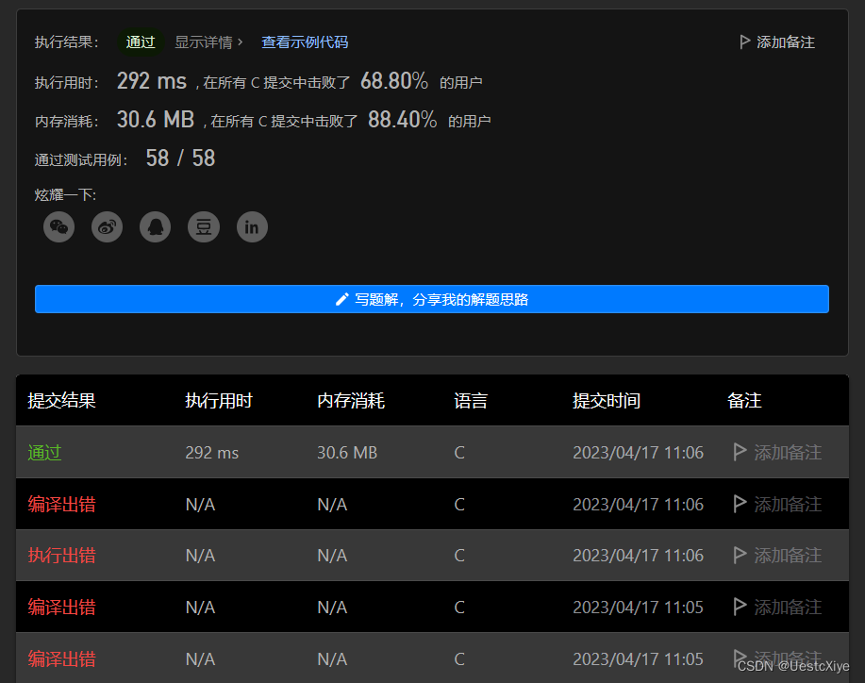Screen dimensions: 865x683
Task: Click the 88.40% memory percentile value
Action: click(x=402, y=120)
